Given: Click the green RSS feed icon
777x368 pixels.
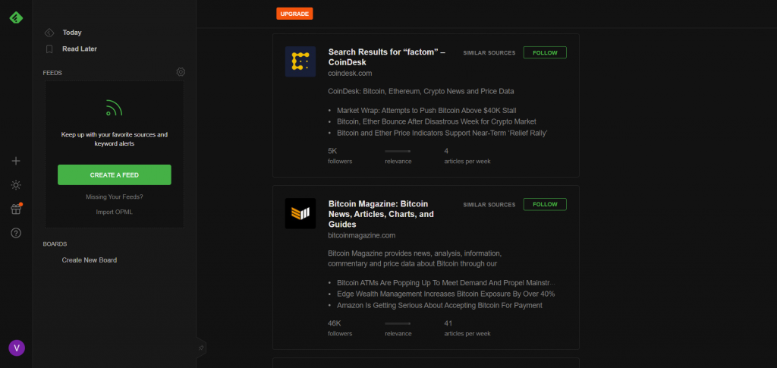Looking at the screenshot, I should coord(114,108).
